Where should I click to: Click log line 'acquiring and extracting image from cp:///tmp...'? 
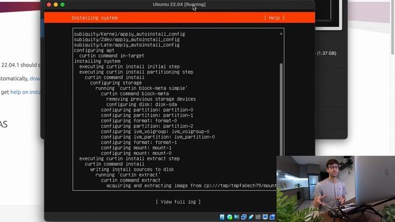[191, 186]
